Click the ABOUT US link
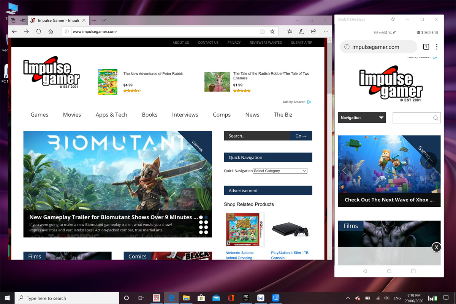This screenshot has height=304, width=456. [x=181, y=43]
